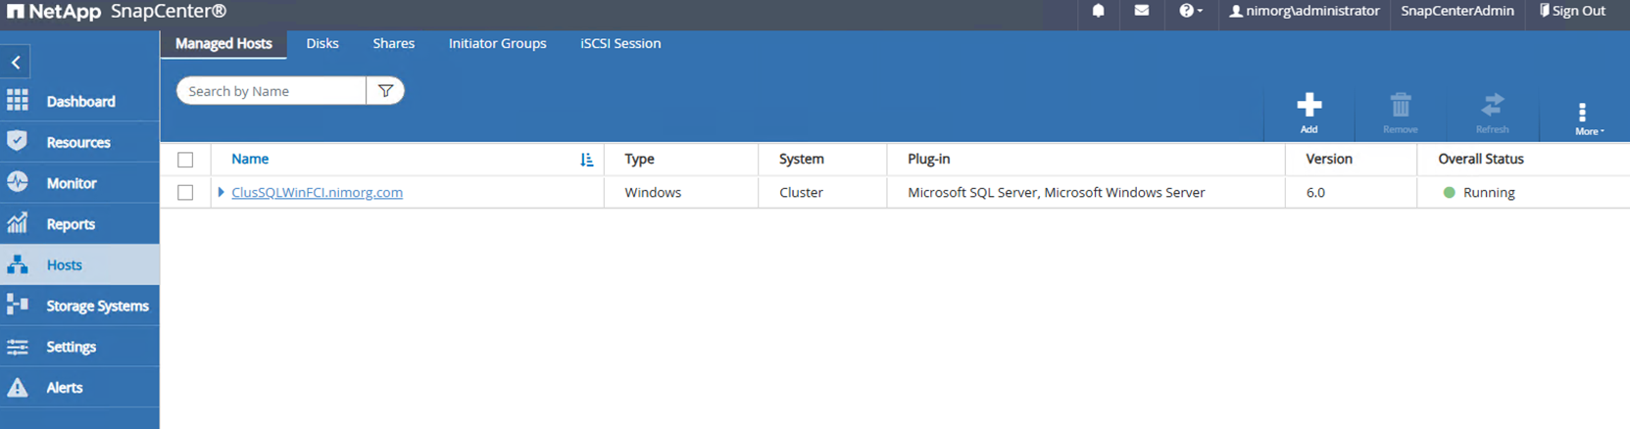The image size is (1630, 429).
Task: Switch to the Initiator Groups tab
Action: pyautogui.click(x=497, y=43)
